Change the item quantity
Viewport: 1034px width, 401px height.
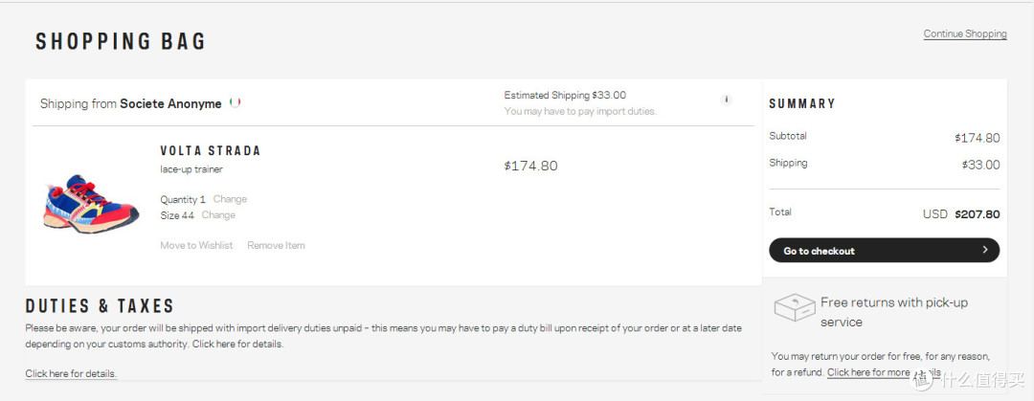click(x=230, y=199)
